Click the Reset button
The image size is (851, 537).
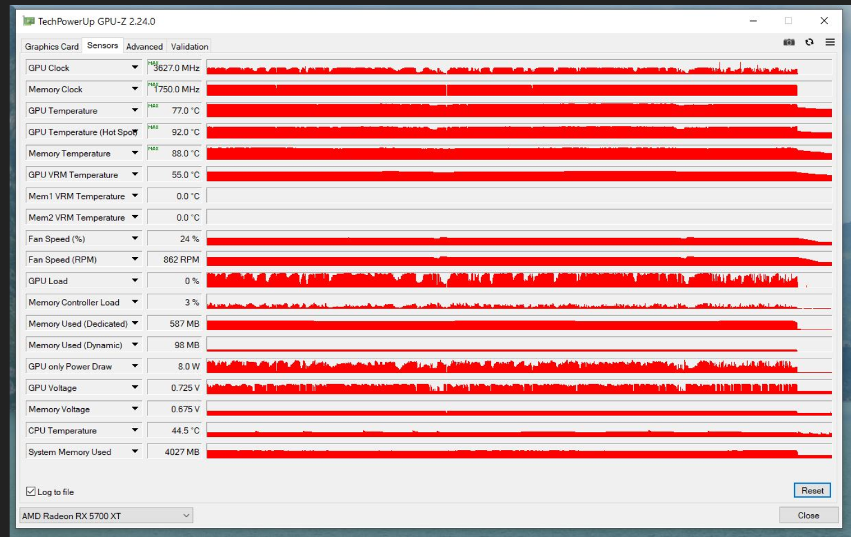[x=813, y=490]
